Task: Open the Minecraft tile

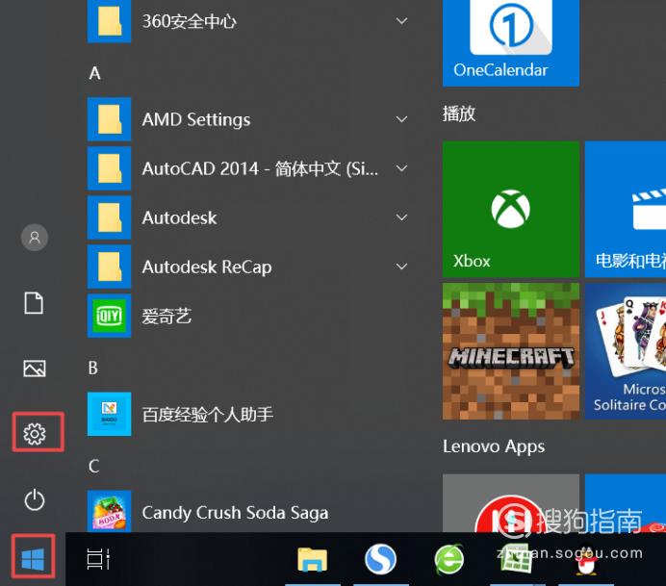Action: tap(511, 351)
